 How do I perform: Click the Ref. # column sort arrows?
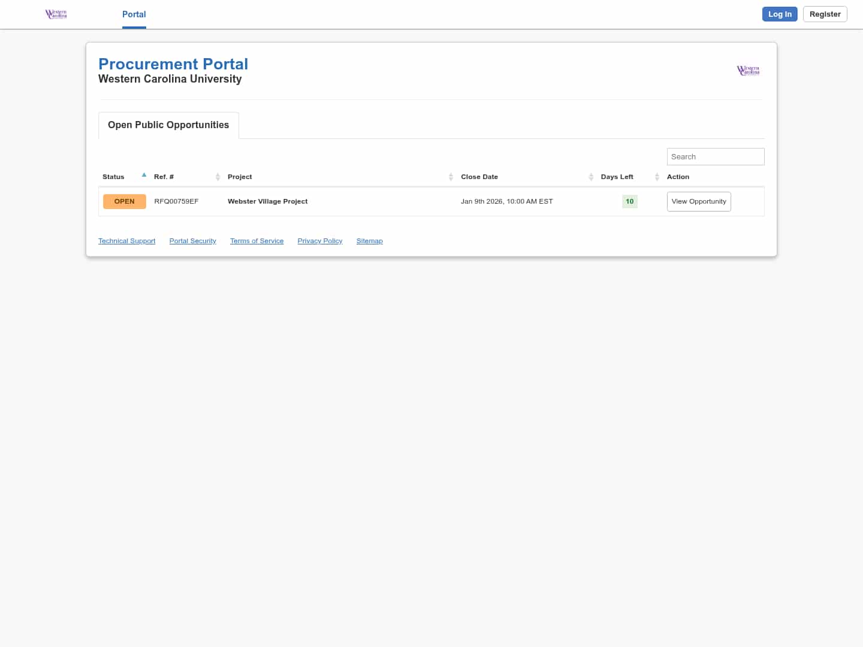218,177
